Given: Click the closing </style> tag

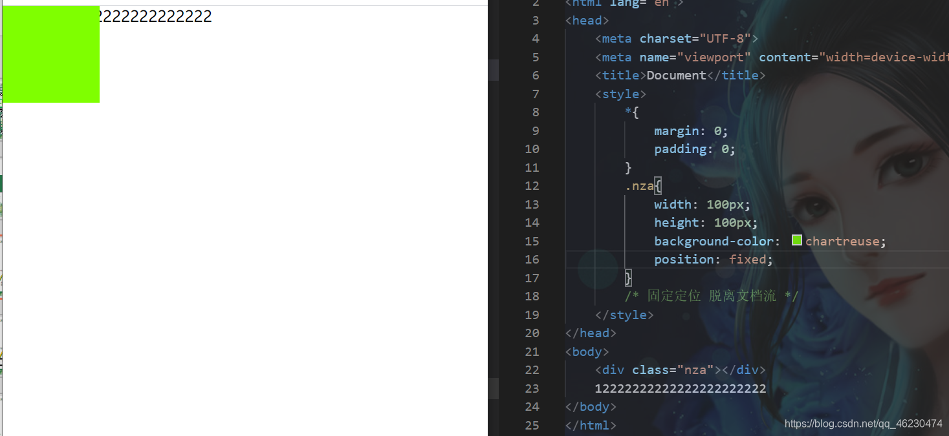Looking at the screenshot, I should point(624,315).
